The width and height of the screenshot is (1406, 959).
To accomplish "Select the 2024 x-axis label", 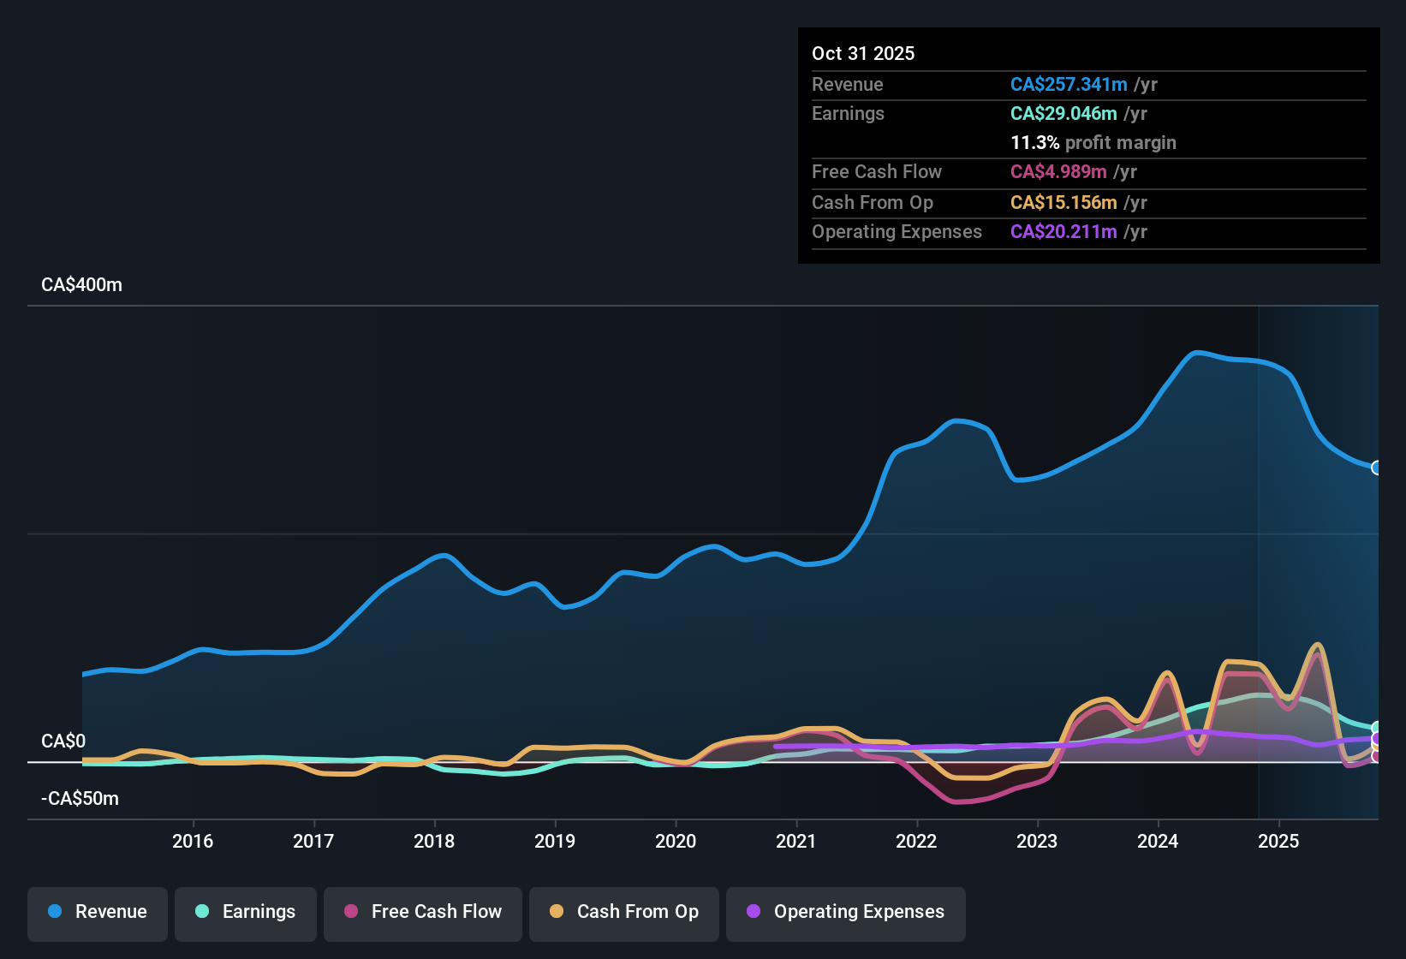I will coord(1158,841).
